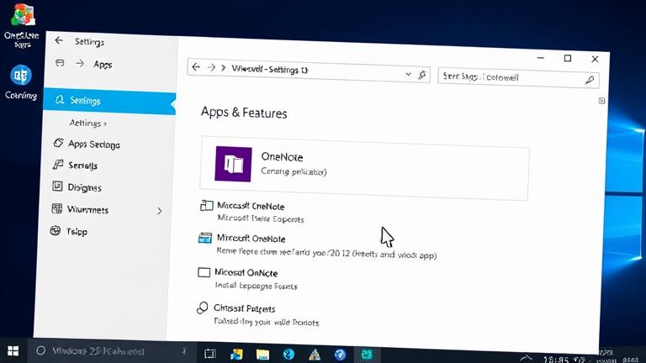This screenshot has height=363, width=646.
Task: Click the back arrow beside Settings title
Action: pos(59,40)
